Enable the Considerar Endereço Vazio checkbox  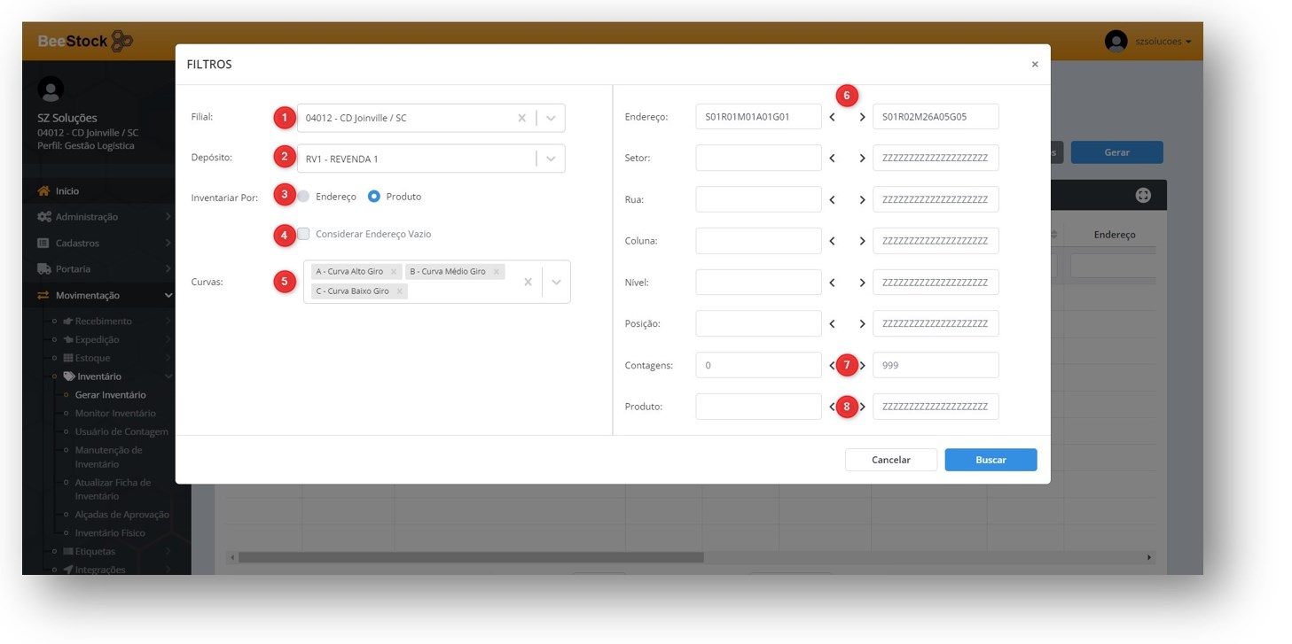(303, 234)
